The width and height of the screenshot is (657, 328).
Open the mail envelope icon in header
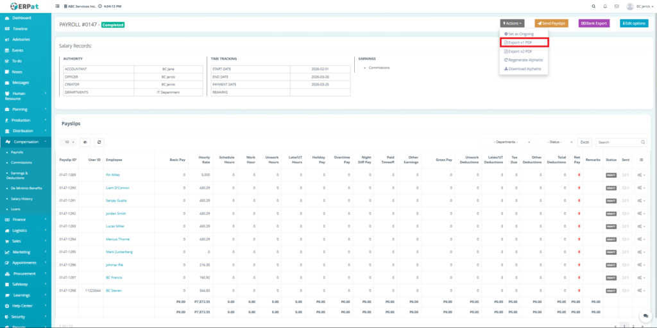(x=617, y=6)
